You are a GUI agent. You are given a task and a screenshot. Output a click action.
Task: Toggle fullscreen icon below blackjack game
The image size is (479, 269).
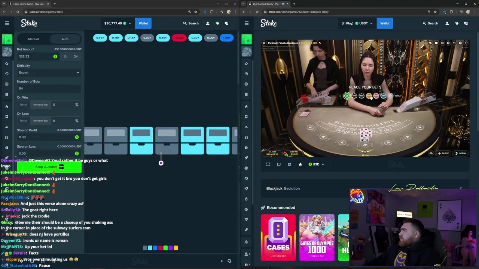coord(268,164)
